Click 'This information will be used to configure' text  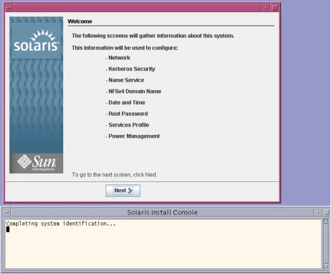pyautogui.click(x=125, y=48)
